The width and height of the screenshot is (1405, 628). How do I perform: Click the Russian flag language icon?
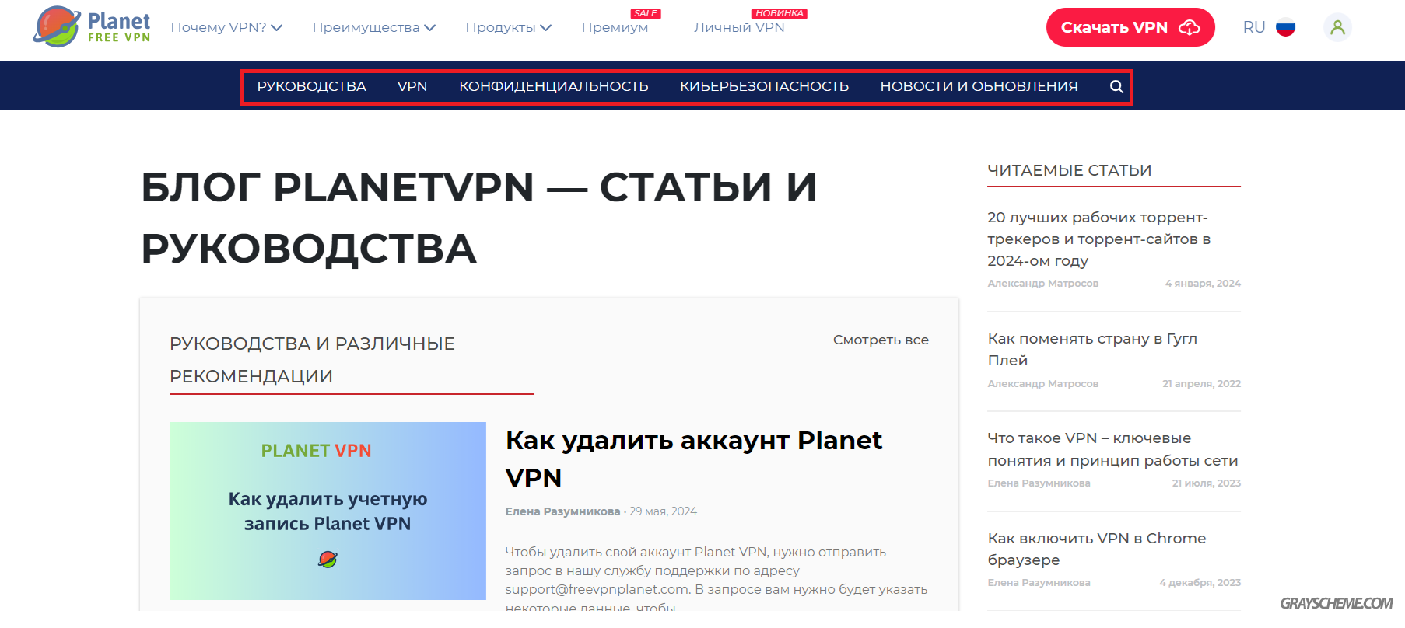click(1286, 27)
